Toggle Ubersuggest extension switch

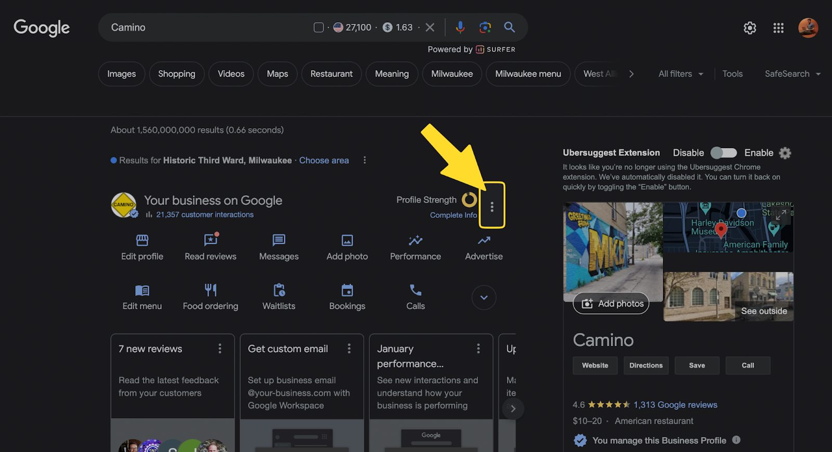point(724,153)
